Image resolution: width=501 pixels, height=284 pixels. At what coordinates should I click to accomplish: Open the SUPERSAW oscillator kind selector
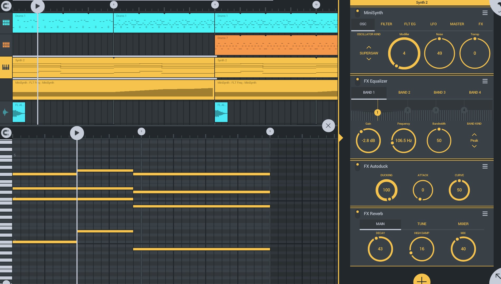click(369, 53)
